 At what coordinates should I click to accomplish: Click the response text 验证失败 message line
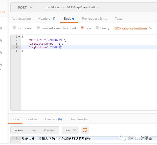[x=57, y=139]
